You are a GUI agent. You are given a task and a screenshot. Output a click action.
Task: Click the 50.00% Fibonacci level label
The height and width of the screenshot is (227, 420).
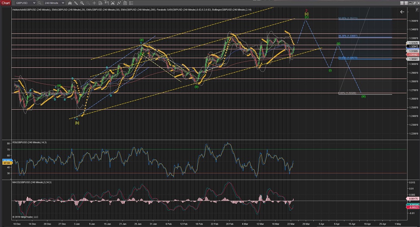[348, 18]
